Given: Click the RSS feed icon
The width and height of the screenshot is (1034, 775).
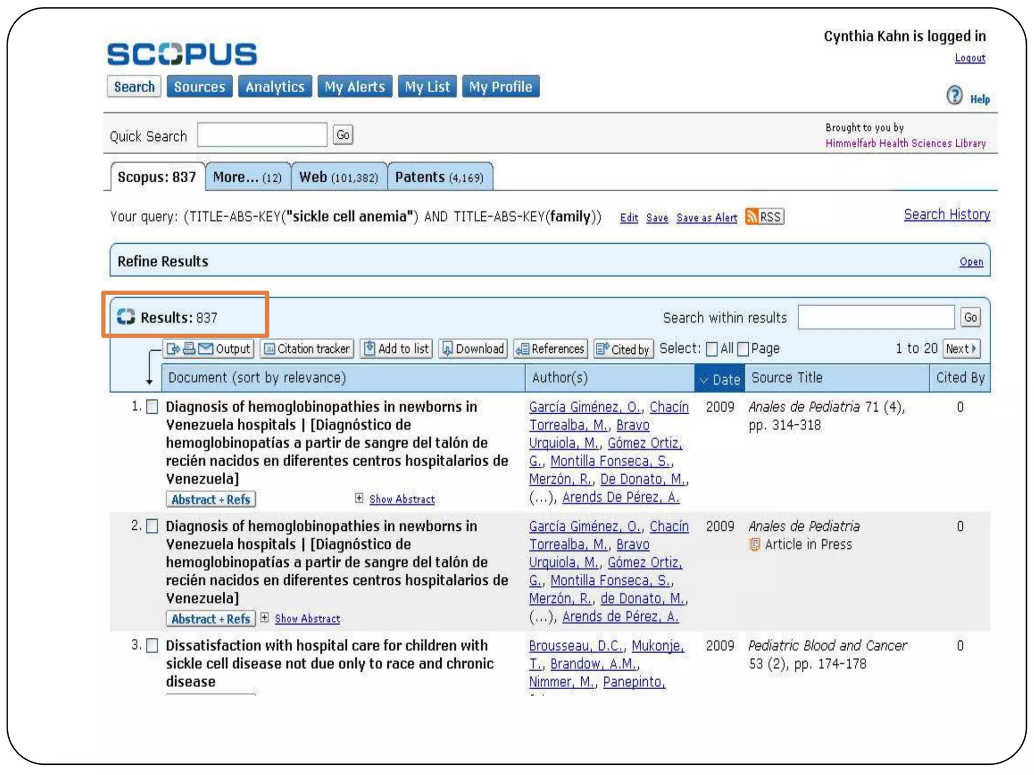Looking at the screenshot, I should tap(752, 217).
